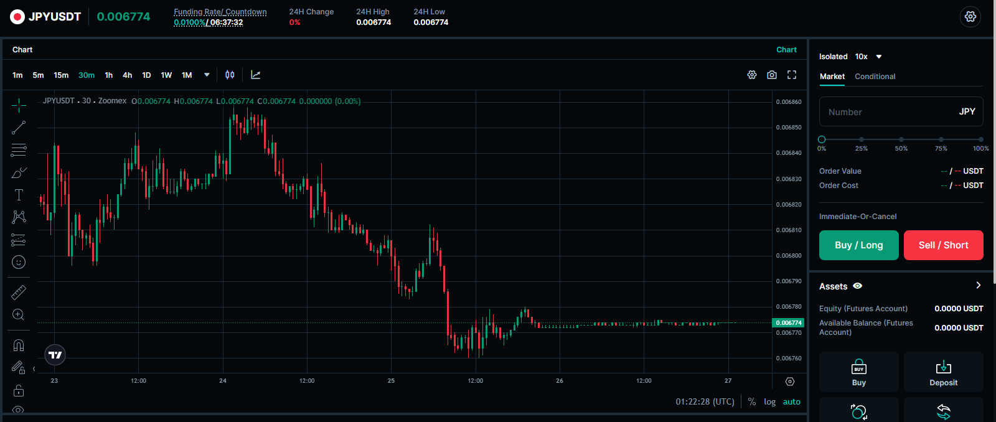Click the Number quantity input field

[x=901, y=112]
